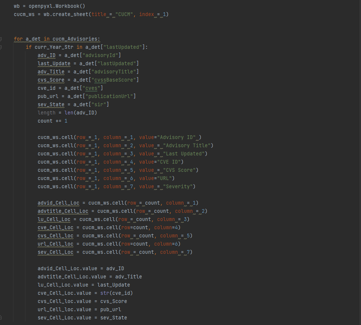Click the "Advisory Title" header value string
This screenshot has height=325, width=361.
[x=188, y=145]
